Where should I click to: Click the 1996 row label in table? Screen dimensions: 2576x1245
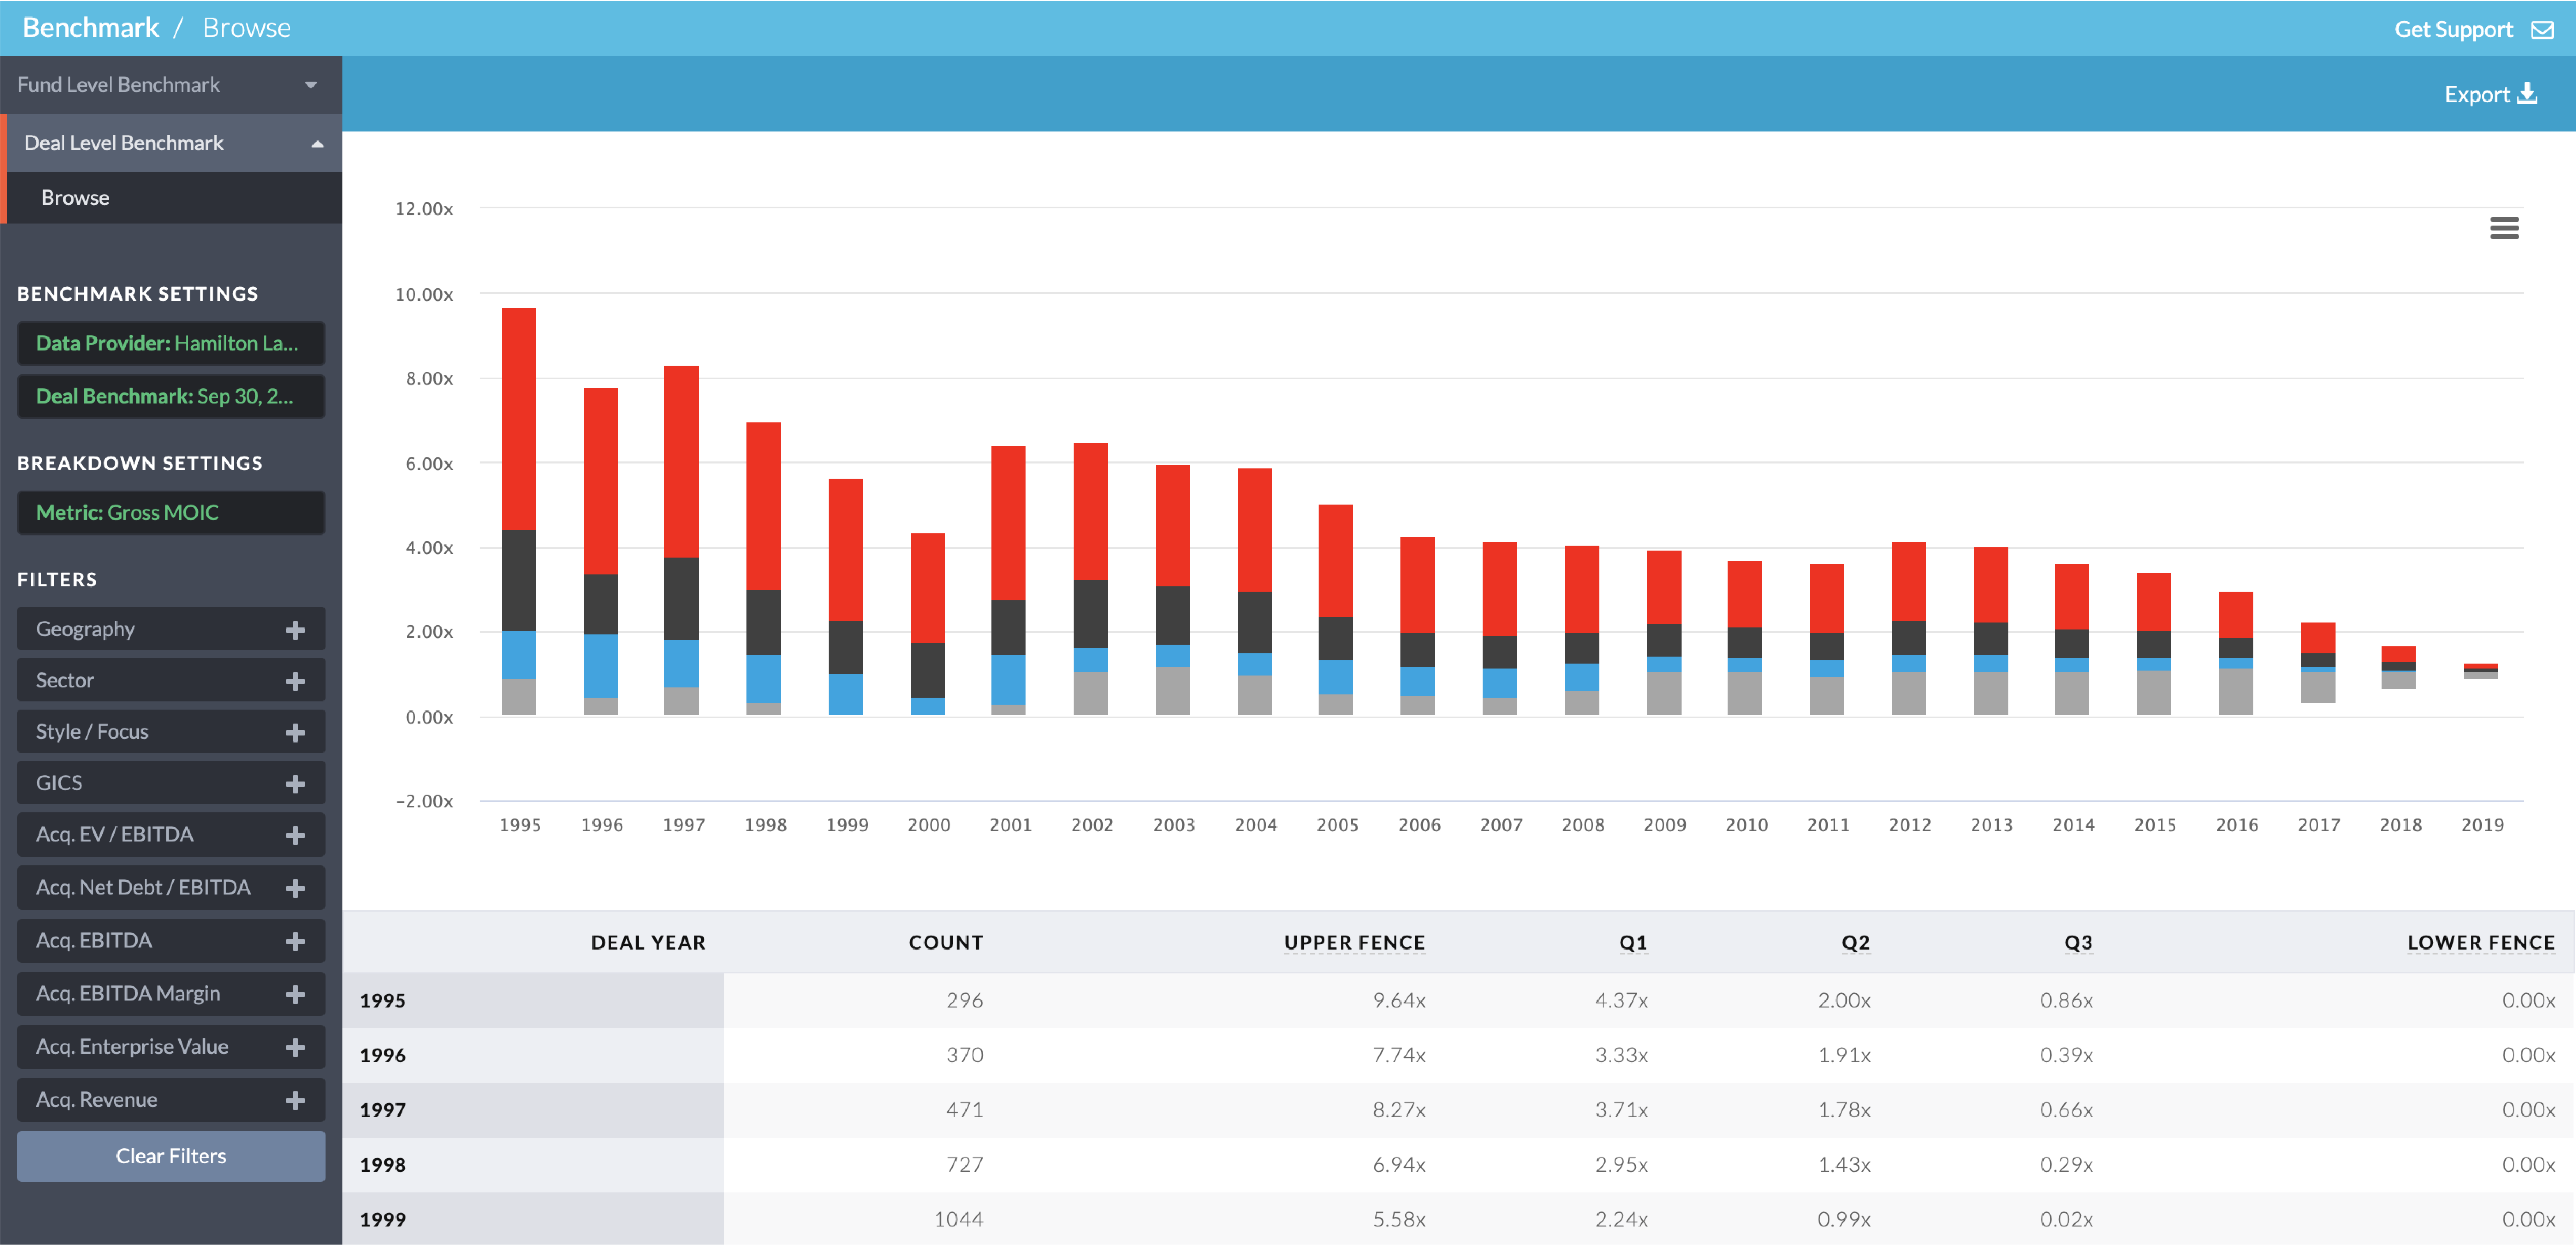[383, 1055]
